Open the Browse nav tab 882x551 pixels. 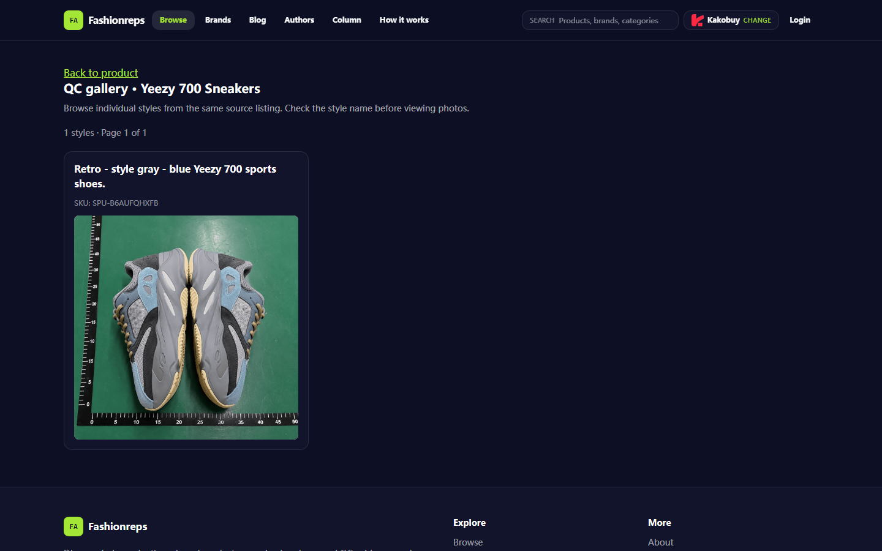click(x=173, y=20)
